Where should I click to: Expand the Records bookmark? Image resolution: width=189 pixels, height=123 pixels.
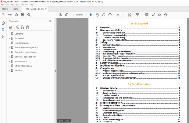(9, 70)
